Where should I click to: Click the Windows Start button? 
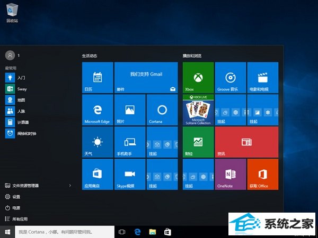coord(7,232)
